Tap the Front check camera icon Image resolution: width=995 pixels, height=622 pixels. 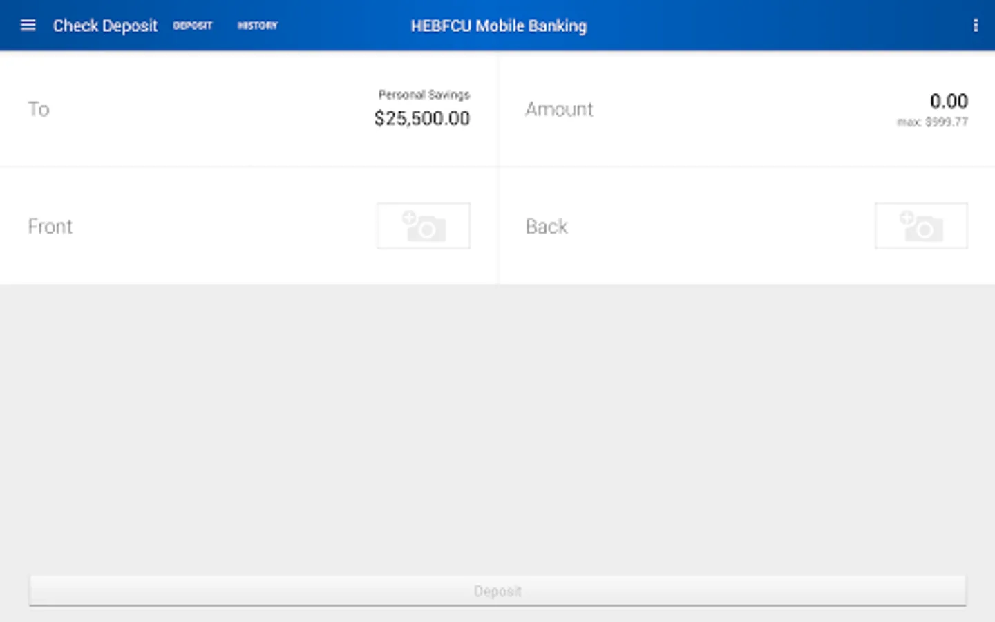pos(424,226)
